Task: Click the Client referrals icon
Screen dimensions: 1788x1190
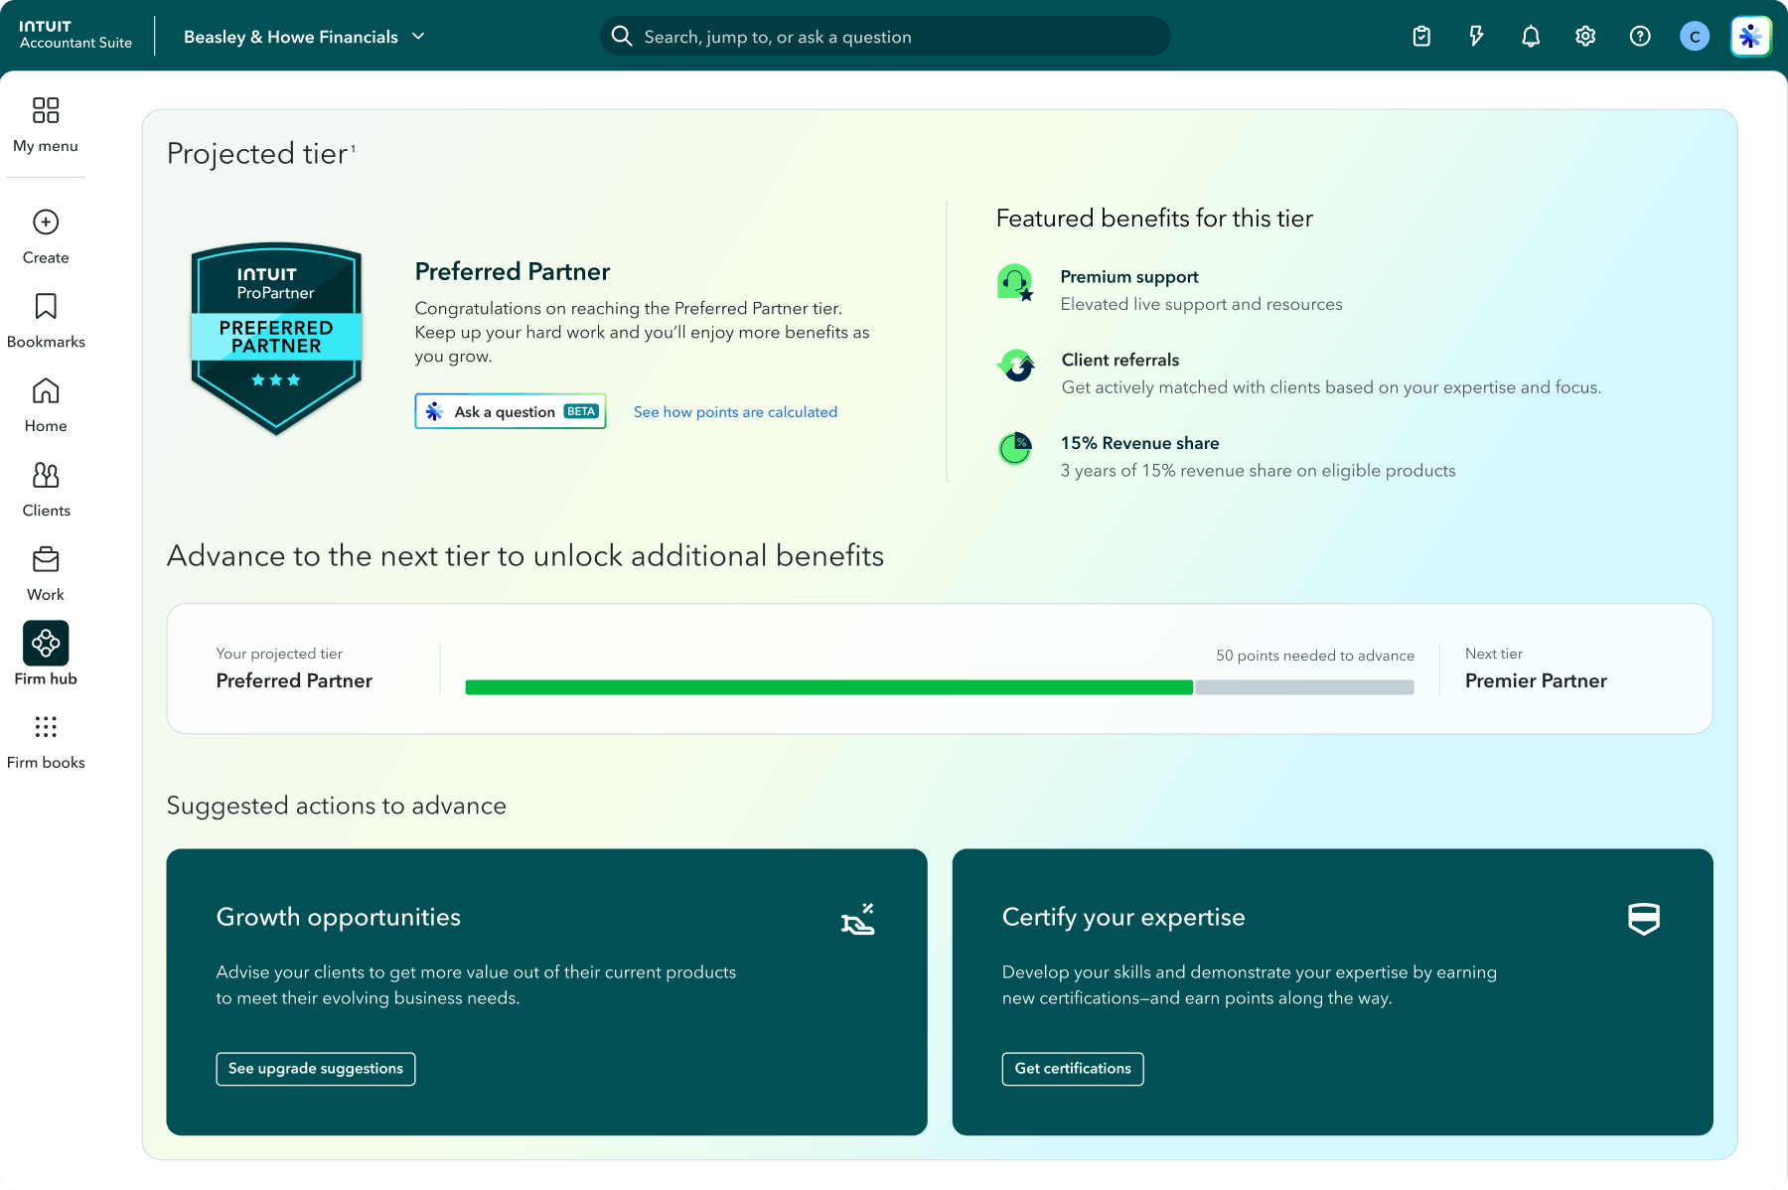Action: (1015, 366)
